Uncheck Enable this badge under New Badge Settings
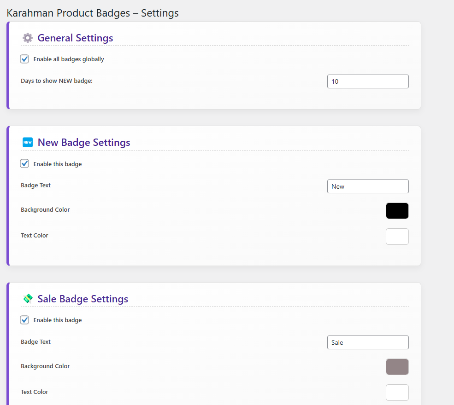 [24, 164]
